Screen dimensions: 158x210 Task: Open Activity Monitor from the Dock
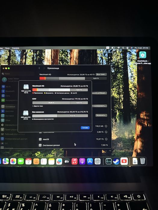tap(108, 161)
